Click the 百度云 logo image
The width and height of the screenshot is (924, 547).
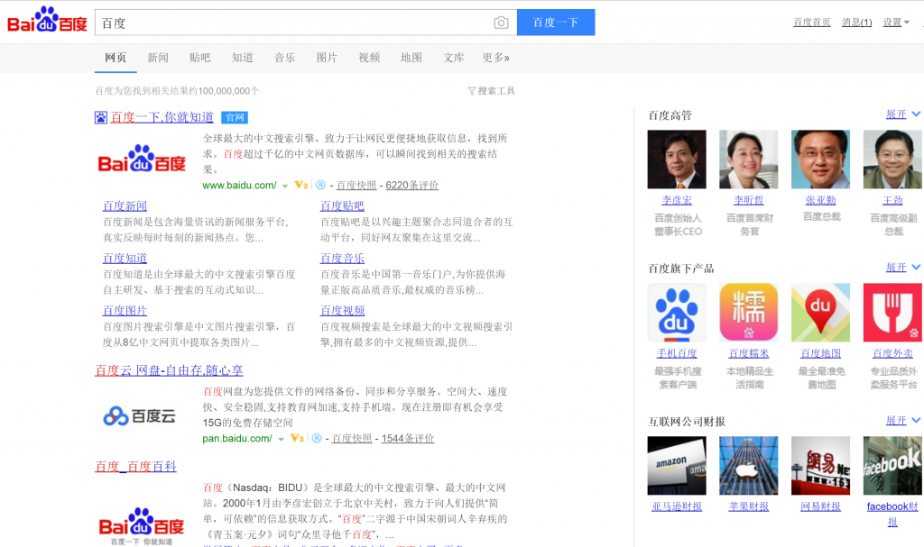(140, 415)
